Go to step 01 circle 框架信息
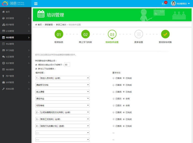The image size is (193, 143). (59, 34)
